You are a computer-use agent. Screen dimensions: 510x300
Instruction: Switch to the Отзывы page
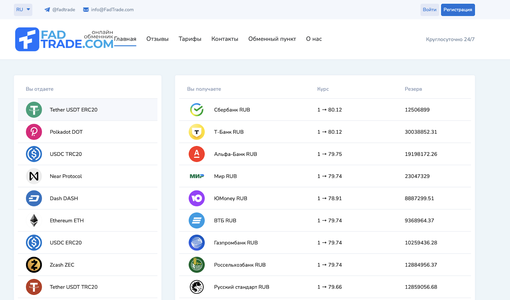pos(157,39)
